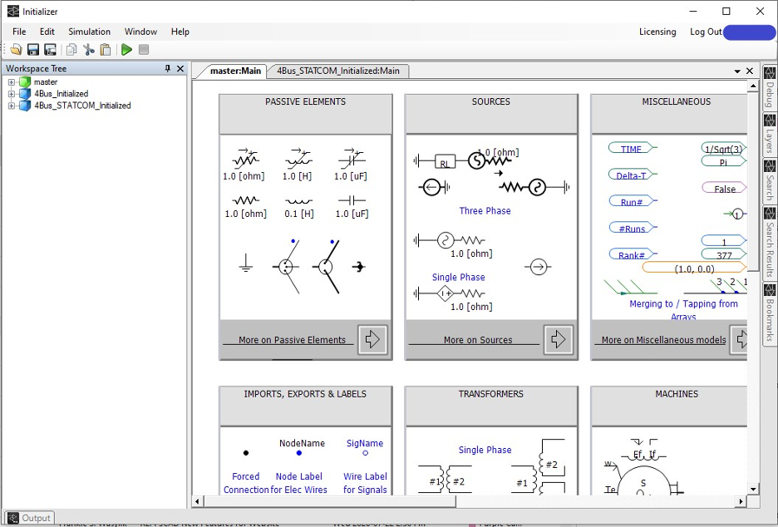
Task: Open the Help menu
Action: (180, 32)
